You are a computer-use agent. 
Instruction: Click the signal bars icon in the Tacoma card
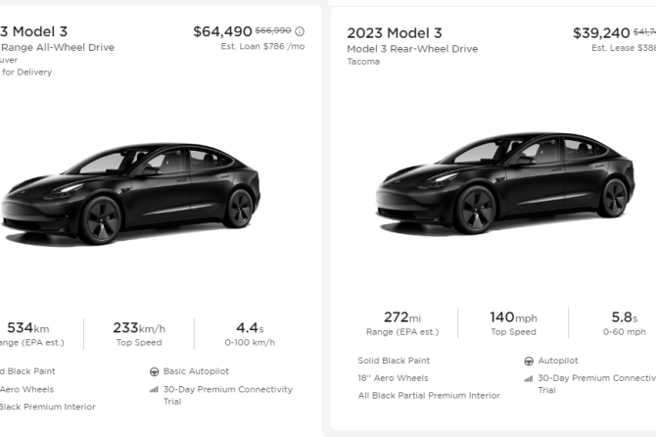click(x=529, y=378)
